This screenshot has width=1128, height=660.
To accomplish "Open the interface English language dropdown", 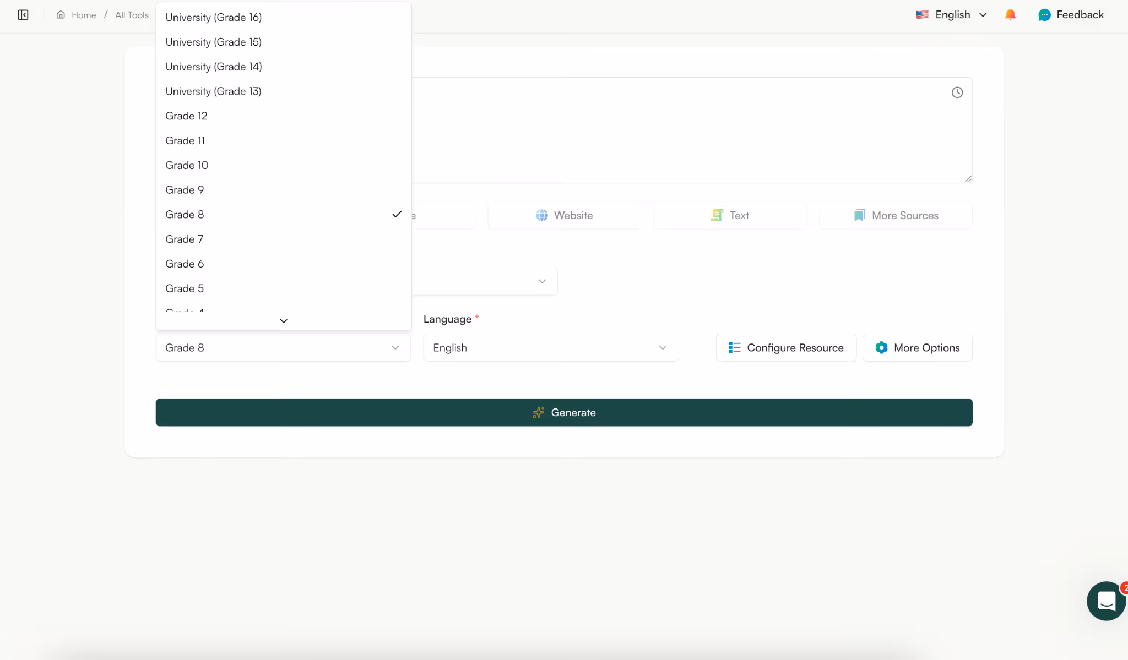I will click(x=952, y=15).
